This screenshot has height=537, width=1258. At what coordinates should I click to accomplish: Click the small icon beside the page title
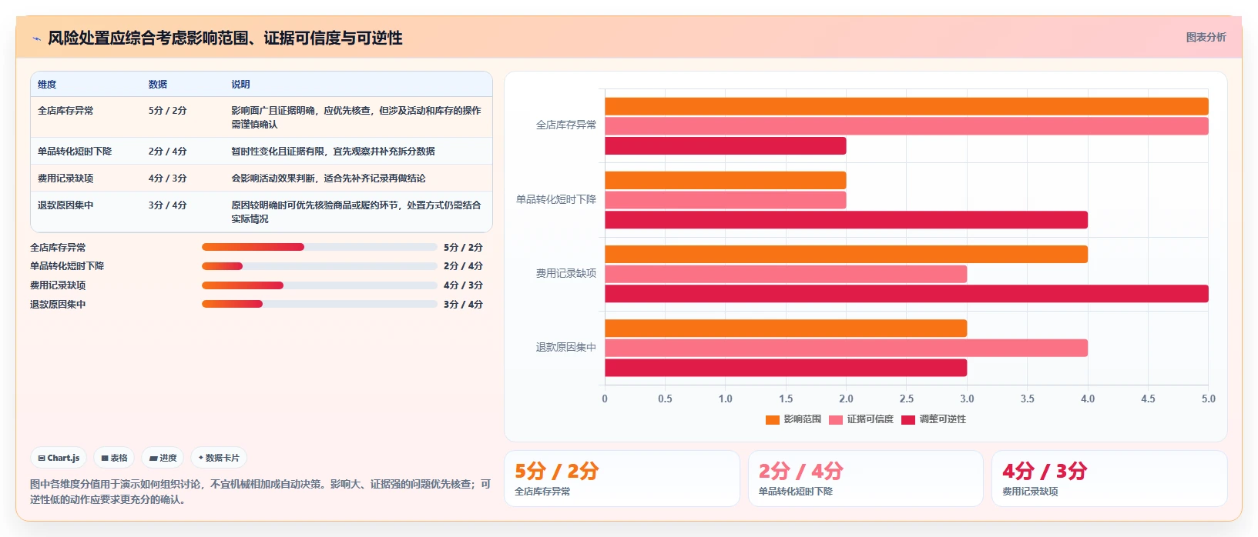tap(36, 38)
